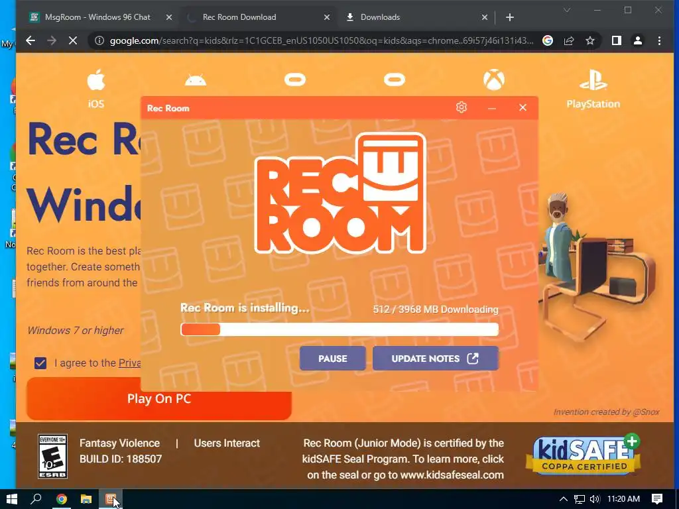This screenshot has width=679, height=509.
Task: Open Windows taskbar search
Action: pos(36,499)
